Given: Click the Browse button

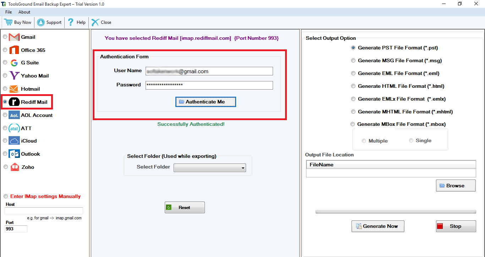Looking at the screenshot, I should (456, 186).
